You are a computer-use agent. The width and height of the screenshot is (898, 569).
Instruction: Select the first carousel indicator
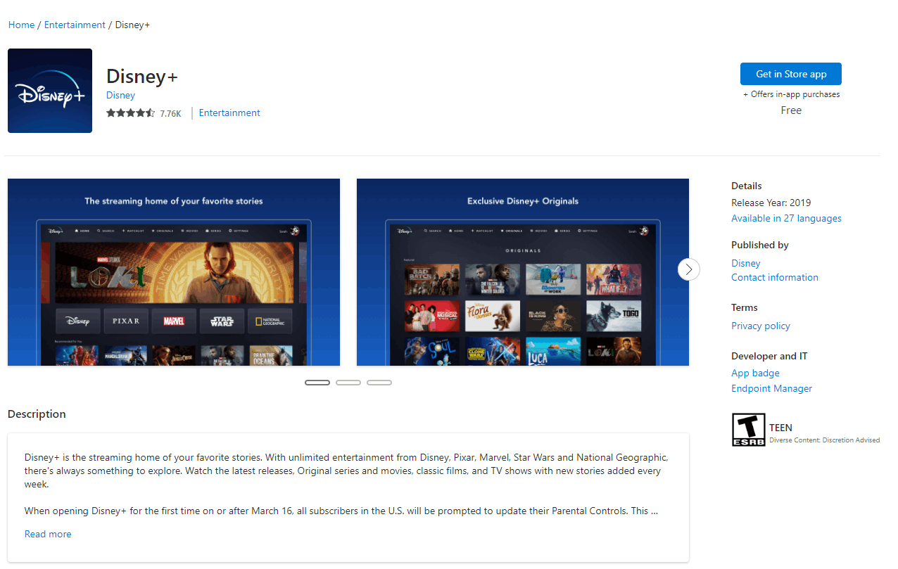[x=317, y=382]
